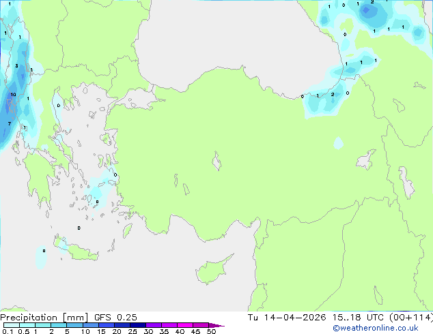433x334 pixels.
Task: Click the '25' legend scale label
Action: point(132,331)
